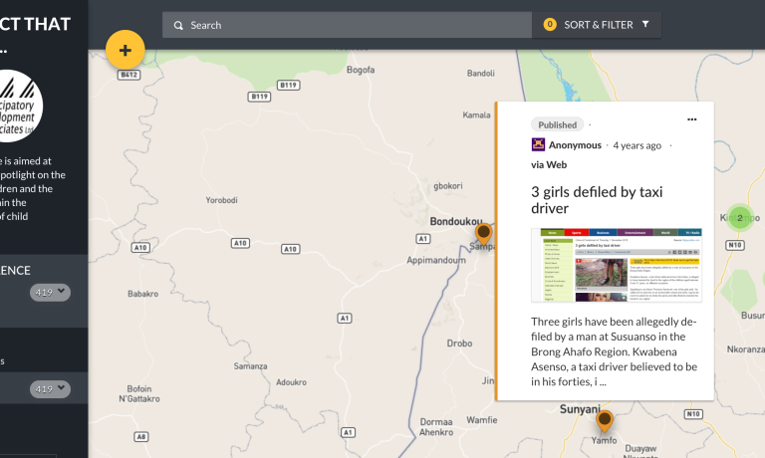Select the map pin near Sampa
765x458 pixels.
483,234
